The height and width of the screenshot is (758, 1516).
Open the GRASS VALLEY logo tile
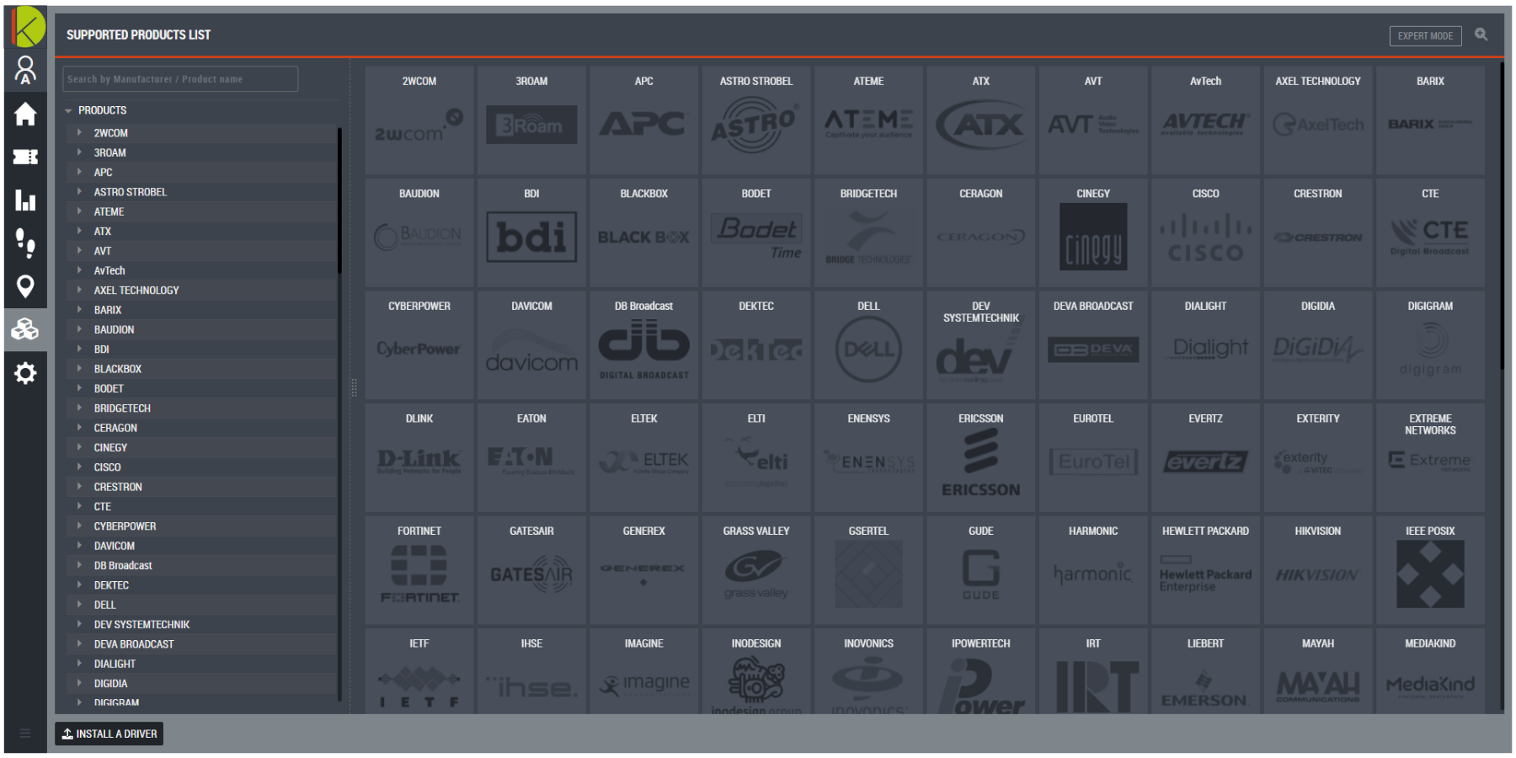[x=756, y=570]
